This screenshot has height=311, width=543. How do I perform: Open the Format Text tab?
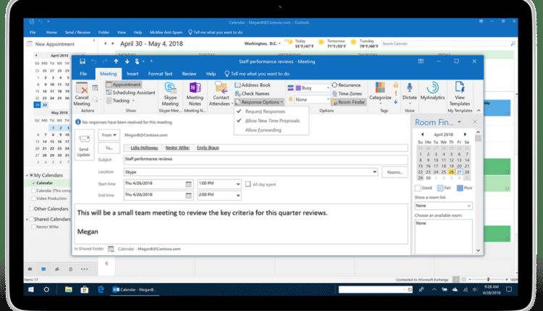tap(161, 74)
